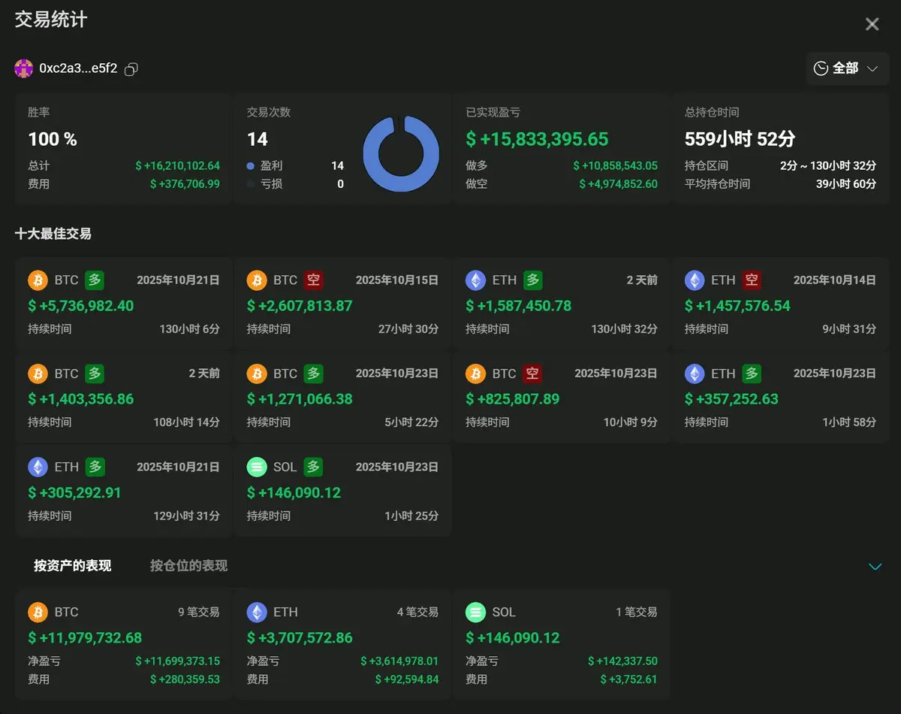Click the blue win/loss donut chart
This screenshot has width=901, height=714.
401,153
